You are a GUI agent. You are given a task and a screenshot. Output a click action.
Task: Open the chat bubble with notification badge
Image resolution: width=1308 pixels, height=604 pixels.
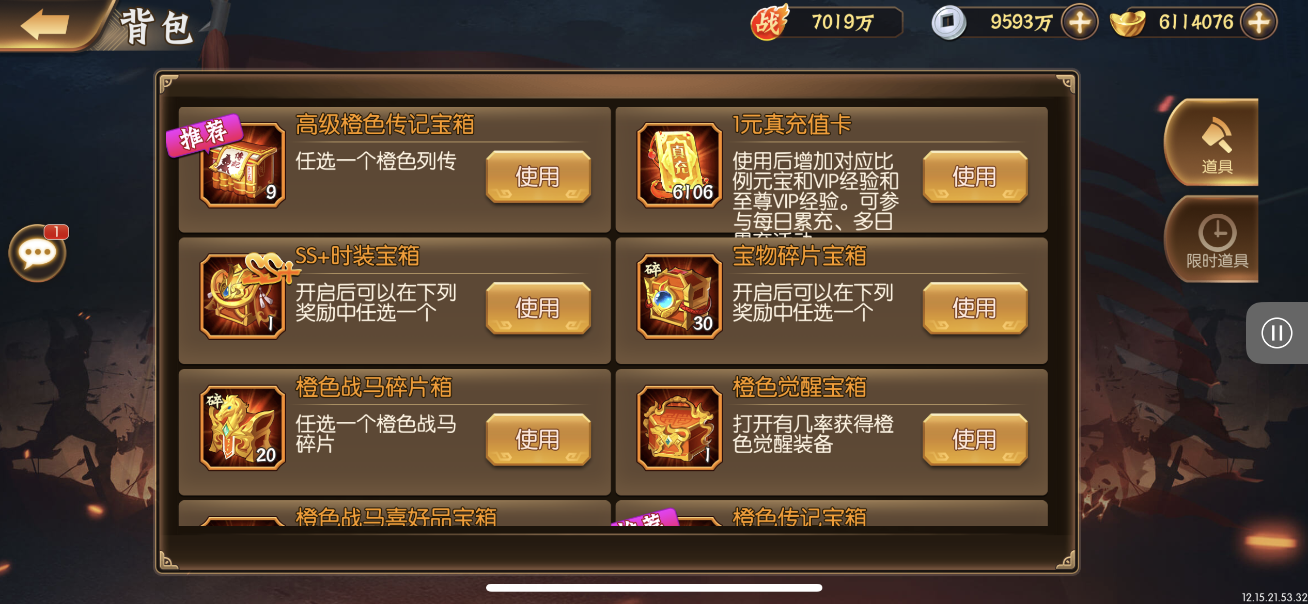coord(38,253)
